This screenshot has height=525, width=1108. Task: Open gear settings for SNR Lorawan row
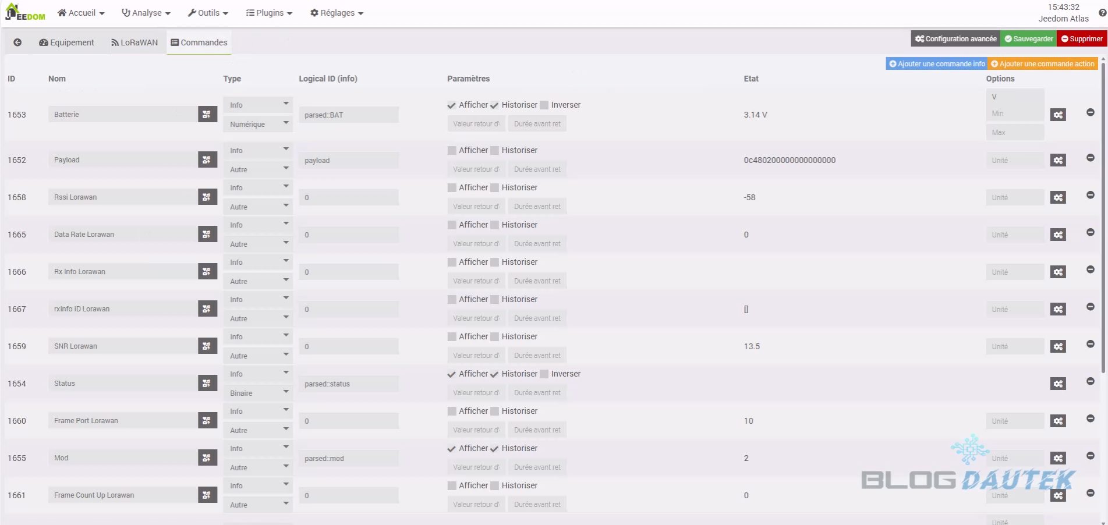(x=1058, y=346)
